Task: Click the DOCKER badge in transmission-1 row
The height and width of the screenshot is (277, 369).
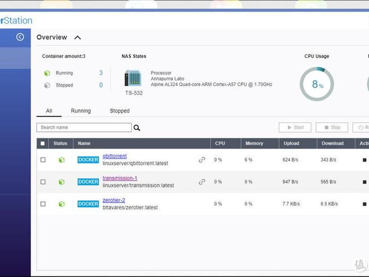Action: click(88, 181)
